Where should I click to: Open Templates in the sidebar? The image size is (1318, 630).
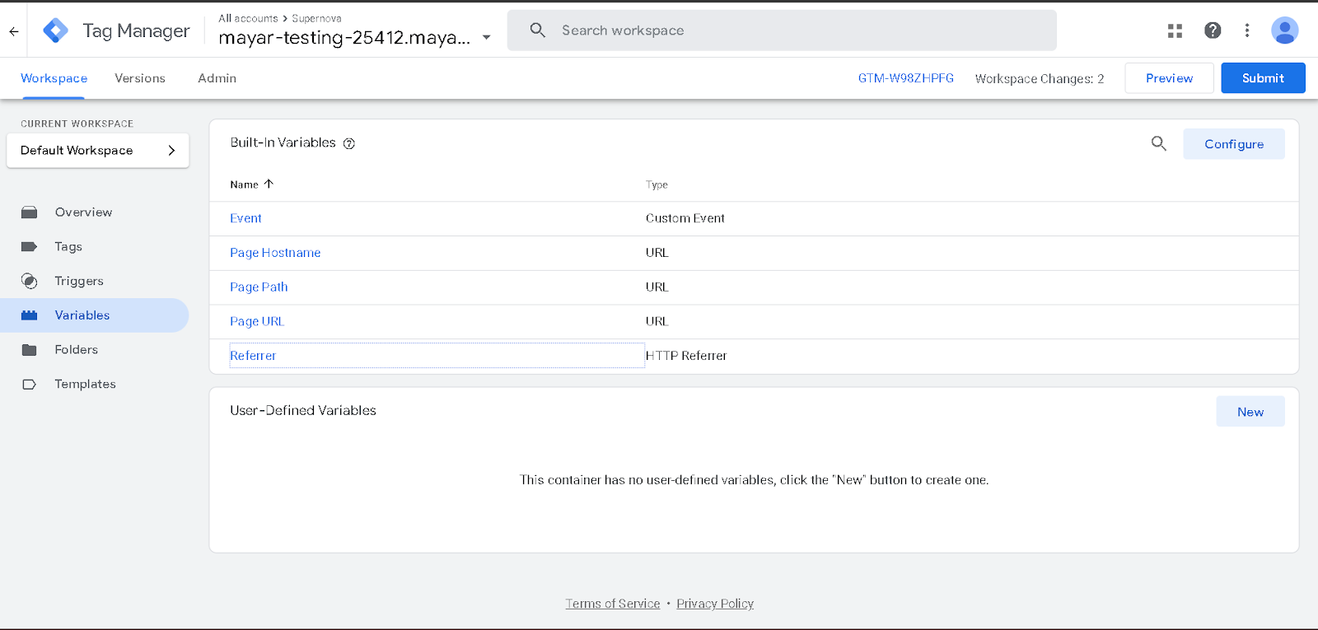click(x=85, y=385)
